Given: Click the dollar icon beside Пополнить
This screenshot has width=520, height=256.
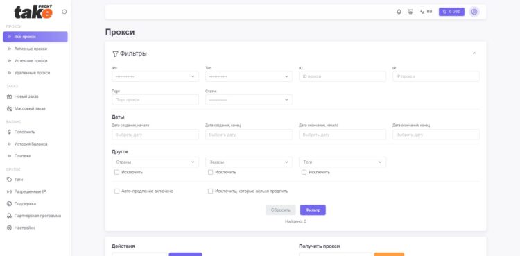Looking at the screenshot, I should click(9, 132).
